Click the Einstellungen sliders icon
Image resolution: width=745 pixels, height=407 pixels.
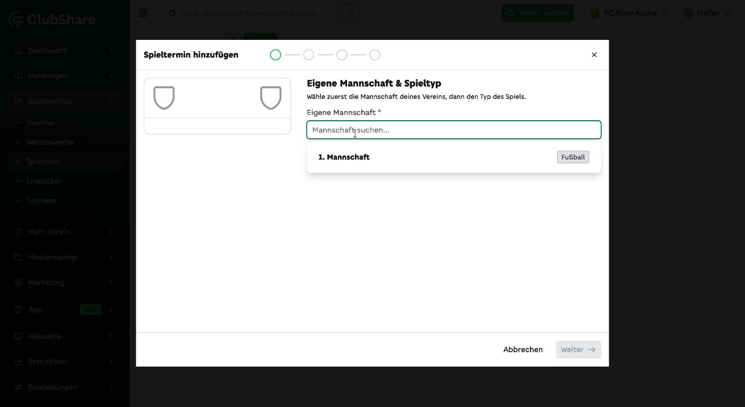click(18, 387)
